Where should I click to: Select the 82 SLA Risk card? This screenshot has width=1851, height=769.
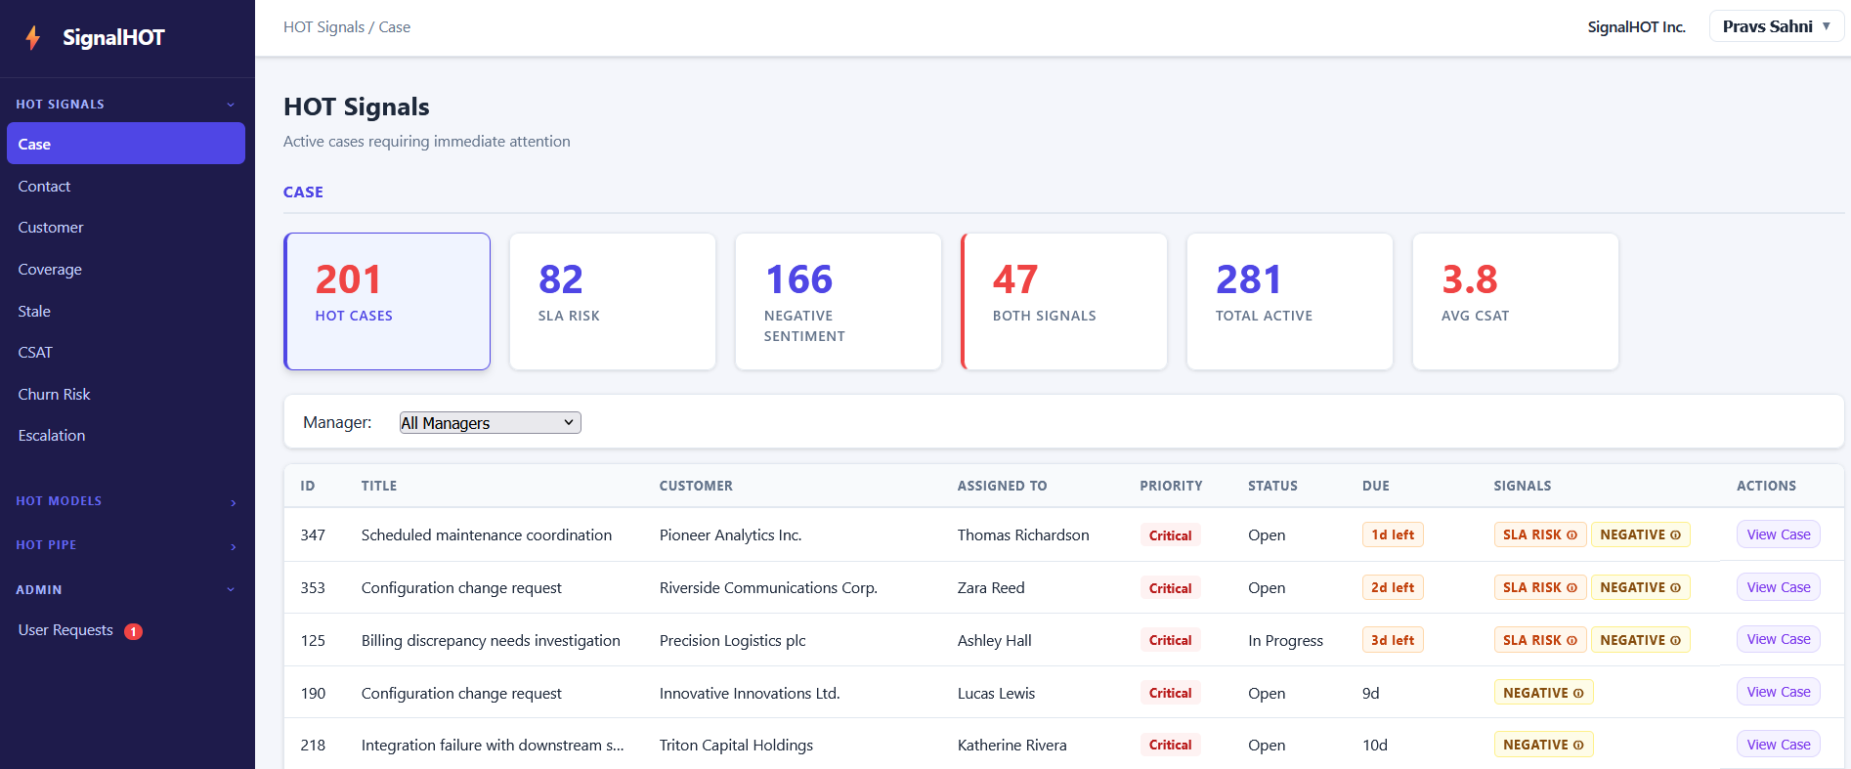613,301
